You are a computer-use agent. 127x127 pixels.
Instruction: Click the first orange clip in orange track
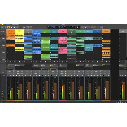point(11,35)
